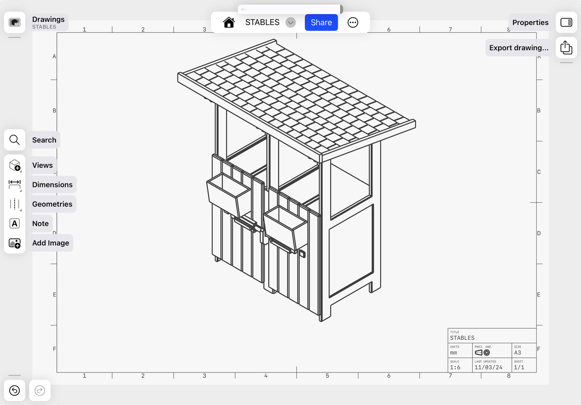Go to home via house icon

pos(229,22)
